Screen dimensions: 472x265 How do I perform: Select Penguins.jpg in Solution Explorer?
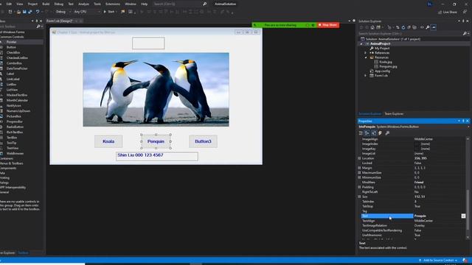(388, 66)
